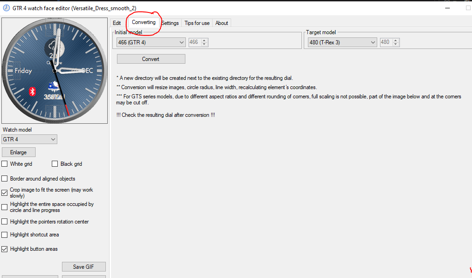Uncheck Crop image to fit the screen

point(5,193)
